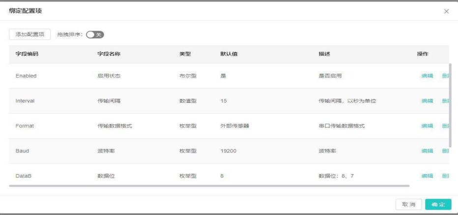Edit the DataB row
This screenshot has height=215, width=458.
427,176
